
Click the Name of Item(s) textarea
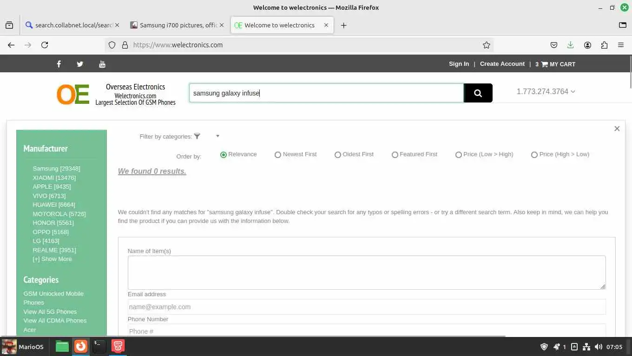(367, 273)
